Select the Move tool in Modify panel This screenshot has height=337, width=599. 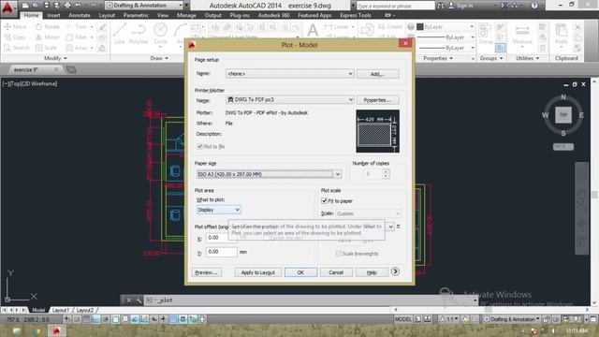click(x=15, y=27)
